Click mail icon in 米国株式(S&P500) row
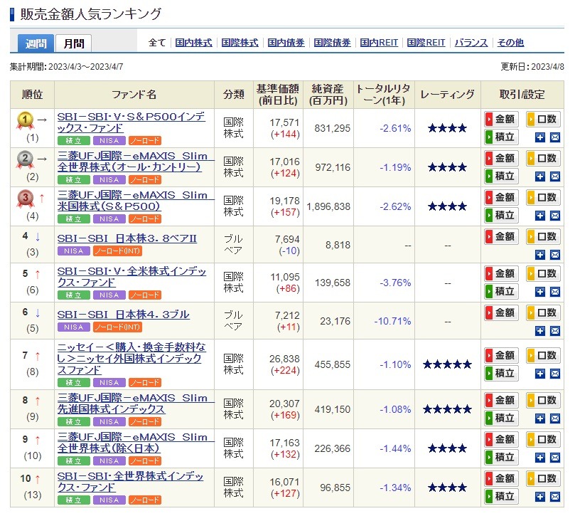This screenshot has width=575, height=516. coord(555,216)
